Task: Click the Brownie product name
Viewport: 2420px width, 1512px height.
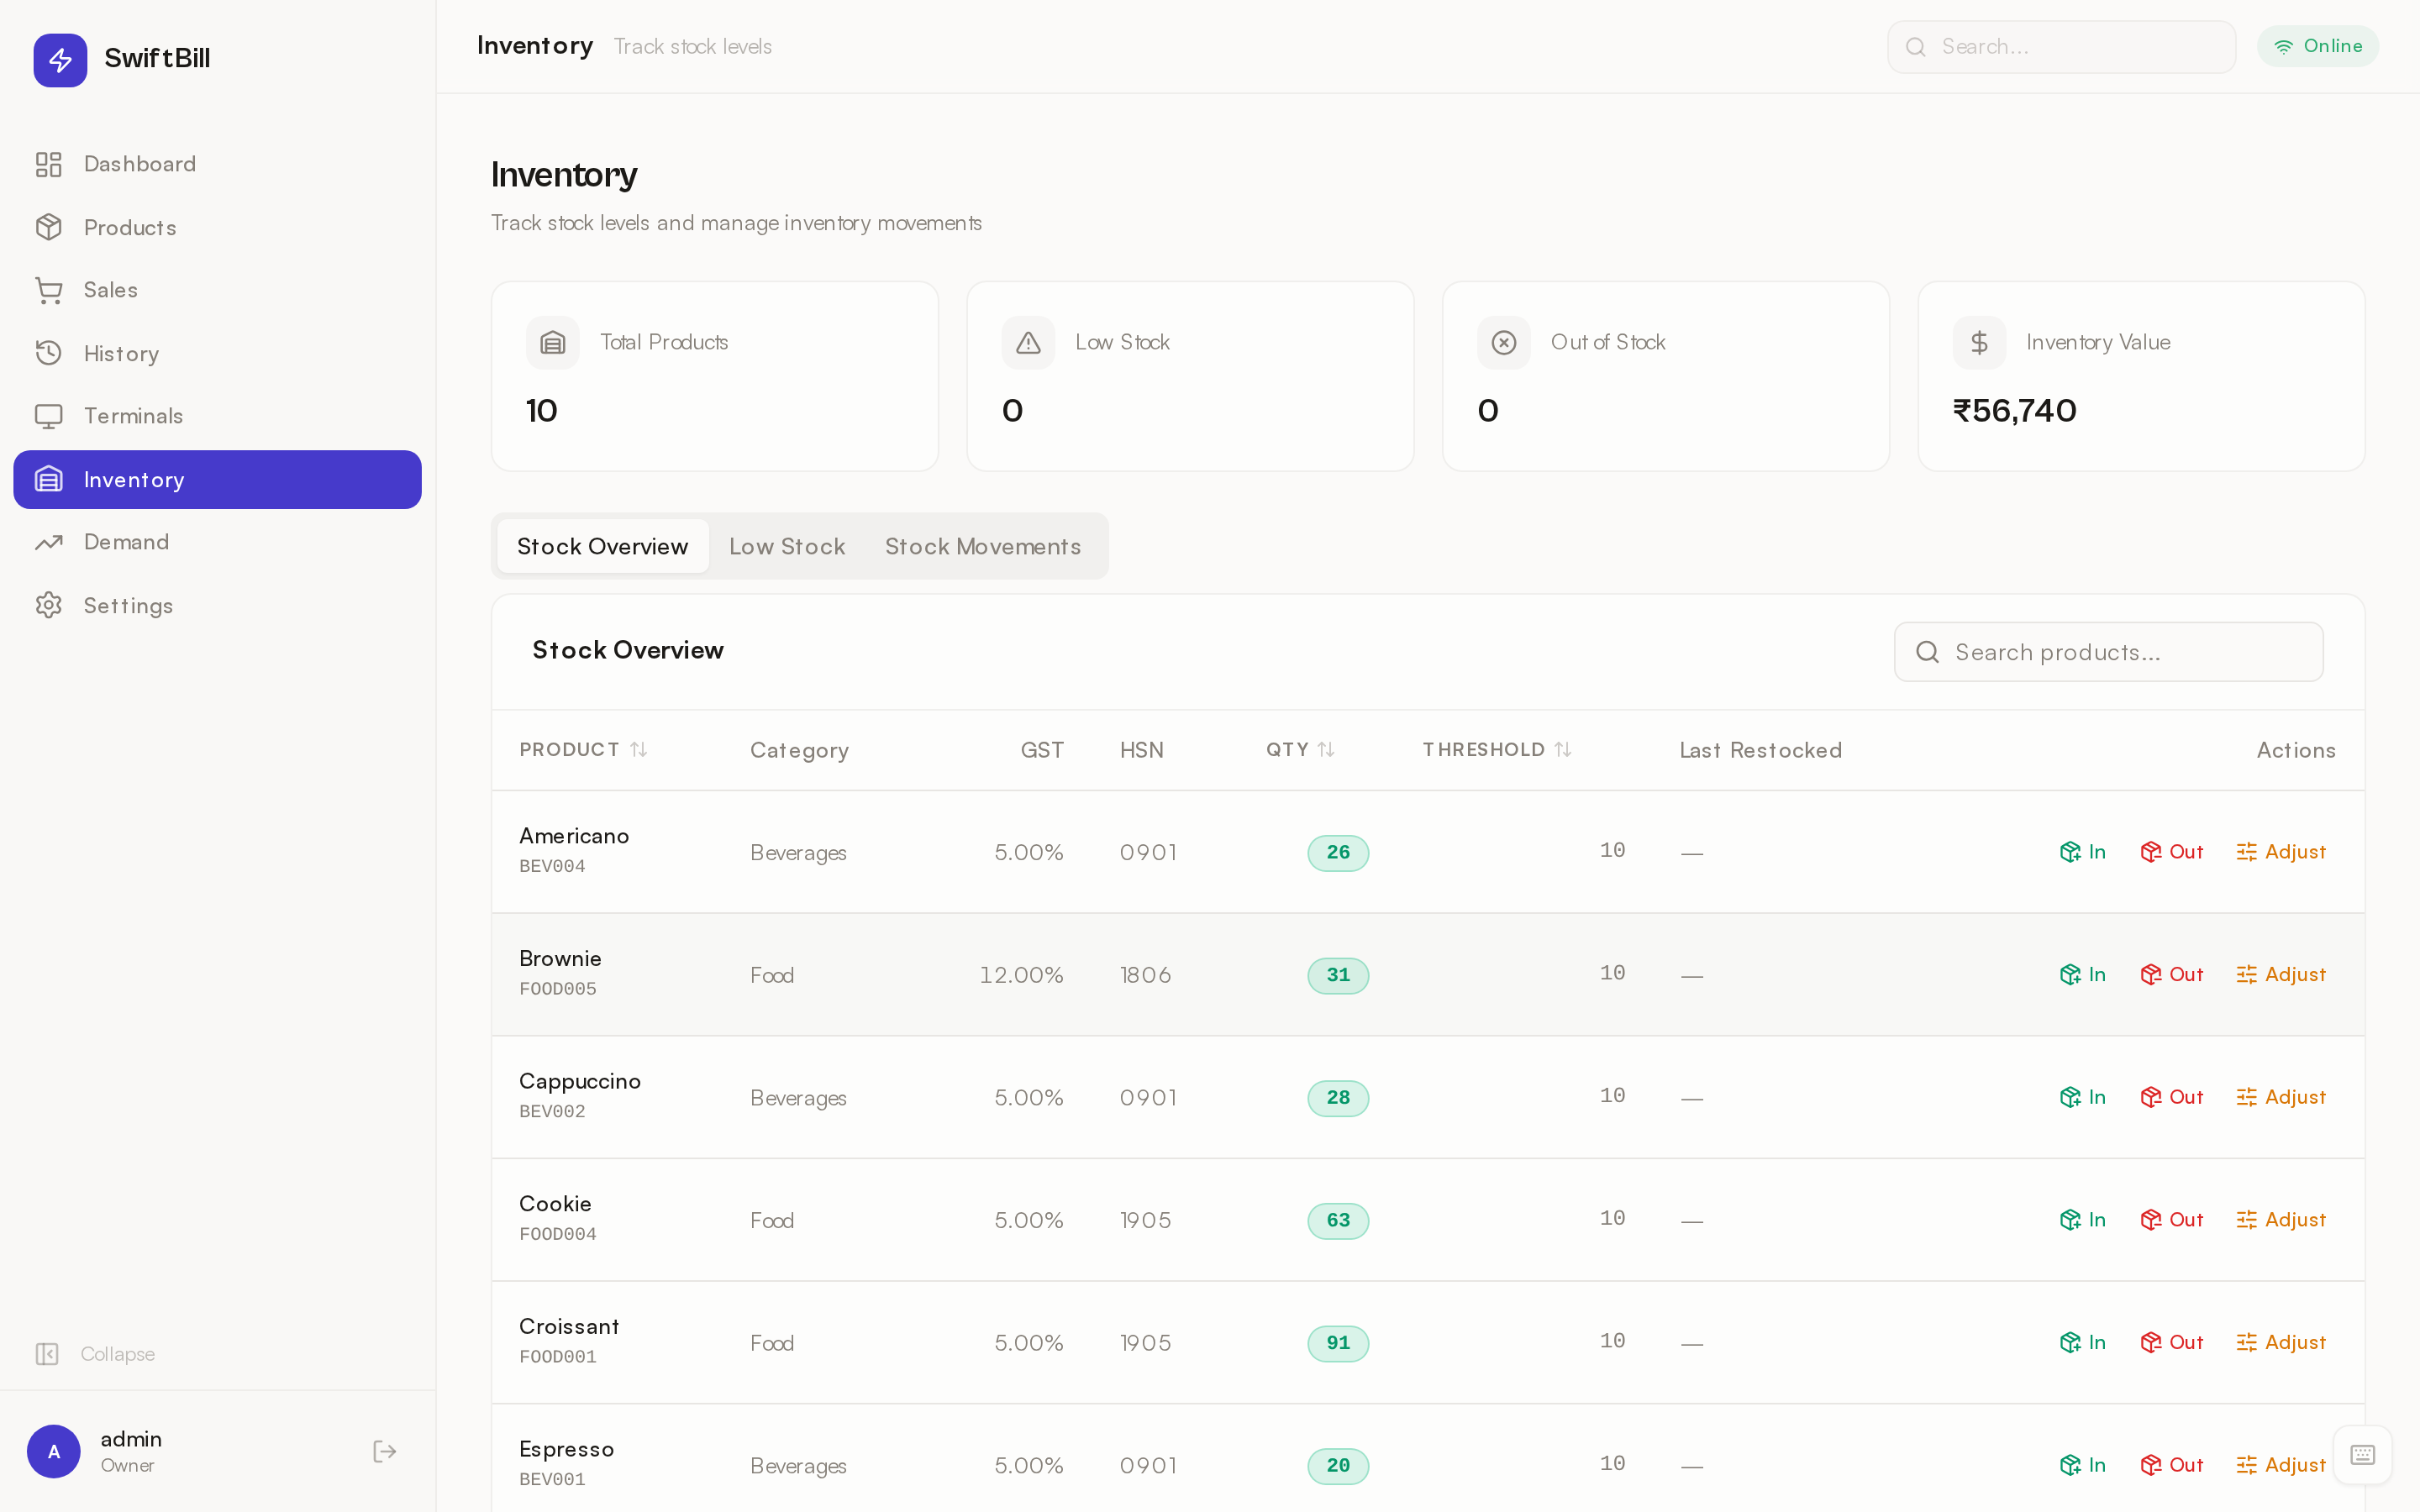Action: click(x=560, y=959)
